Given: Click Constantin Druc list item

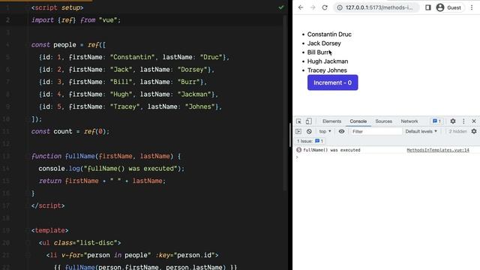Looking at the screenshot, I should pos(329,34).
